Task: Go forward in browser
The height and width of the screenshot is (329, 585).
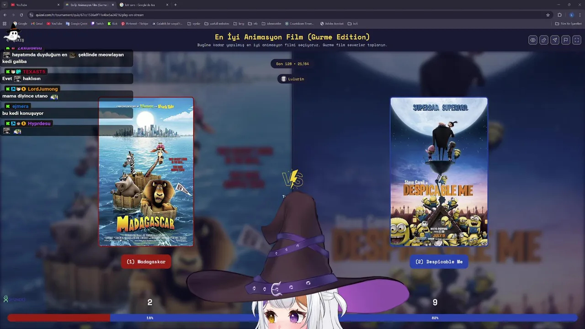Action: click(x=13, y=15)
